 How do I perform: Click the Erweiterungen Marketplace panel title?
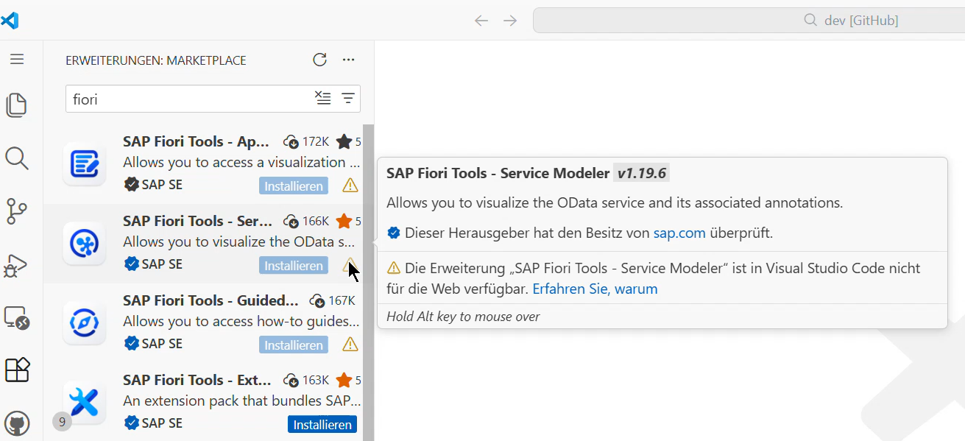[155, 60]
